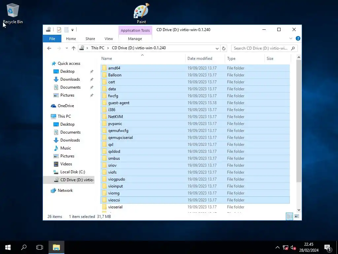
Task: Sort by the Type column header
Action: [245, 59]
